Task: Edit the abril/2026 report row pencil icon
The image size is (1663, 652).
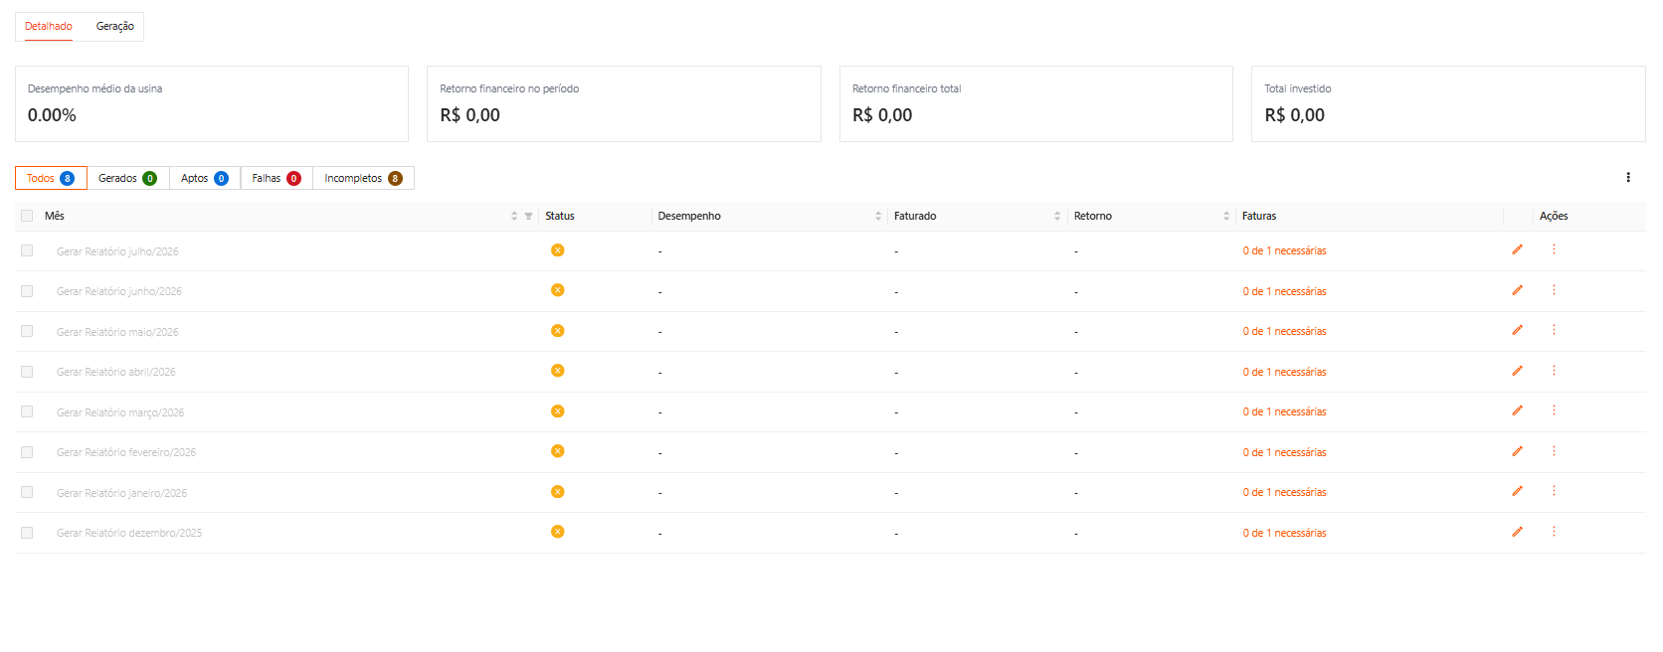Action: pyautogui.click(x=1517, y=371)
